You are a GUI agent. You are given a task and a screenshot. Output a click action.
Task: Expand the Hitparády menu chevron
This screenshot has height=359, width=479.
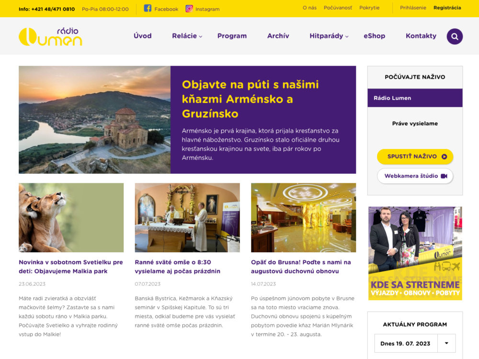click(347, 37)
